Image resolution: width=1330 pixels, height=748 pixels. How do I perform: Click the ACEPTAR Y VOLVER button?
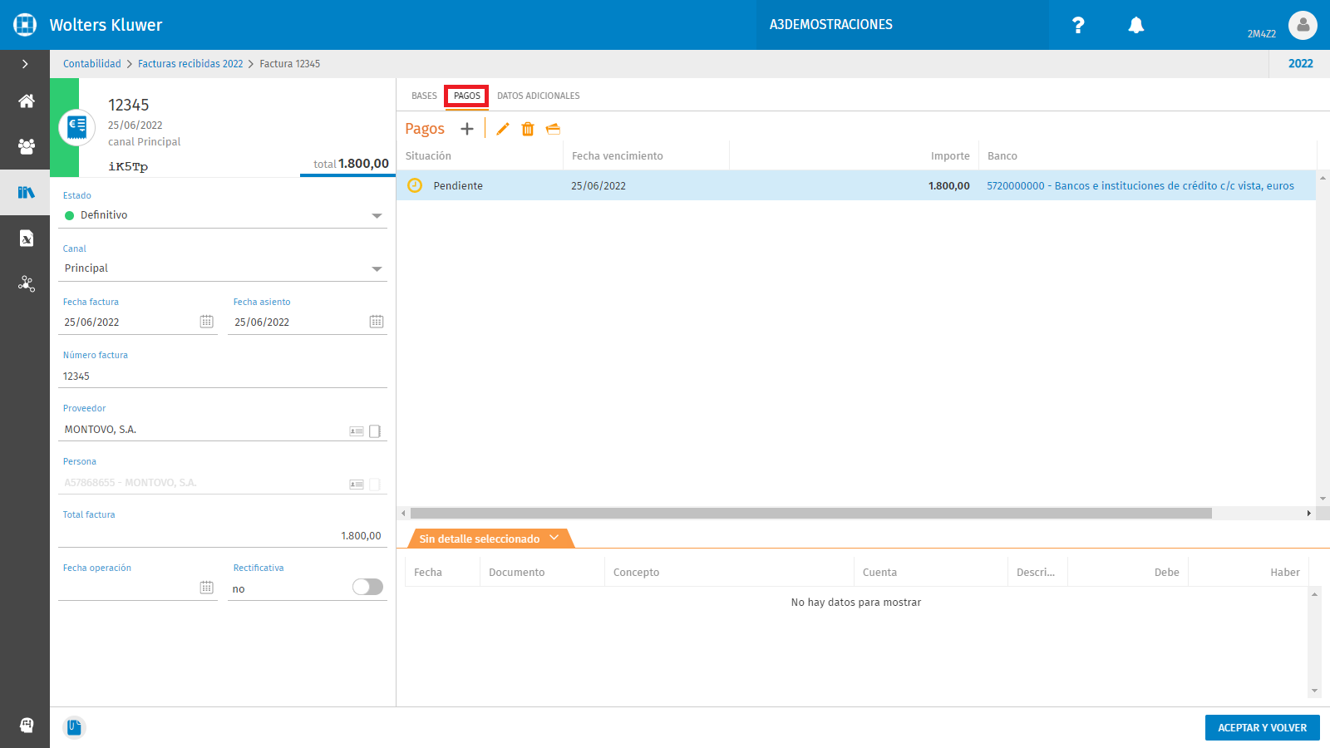pos(1262,727)
